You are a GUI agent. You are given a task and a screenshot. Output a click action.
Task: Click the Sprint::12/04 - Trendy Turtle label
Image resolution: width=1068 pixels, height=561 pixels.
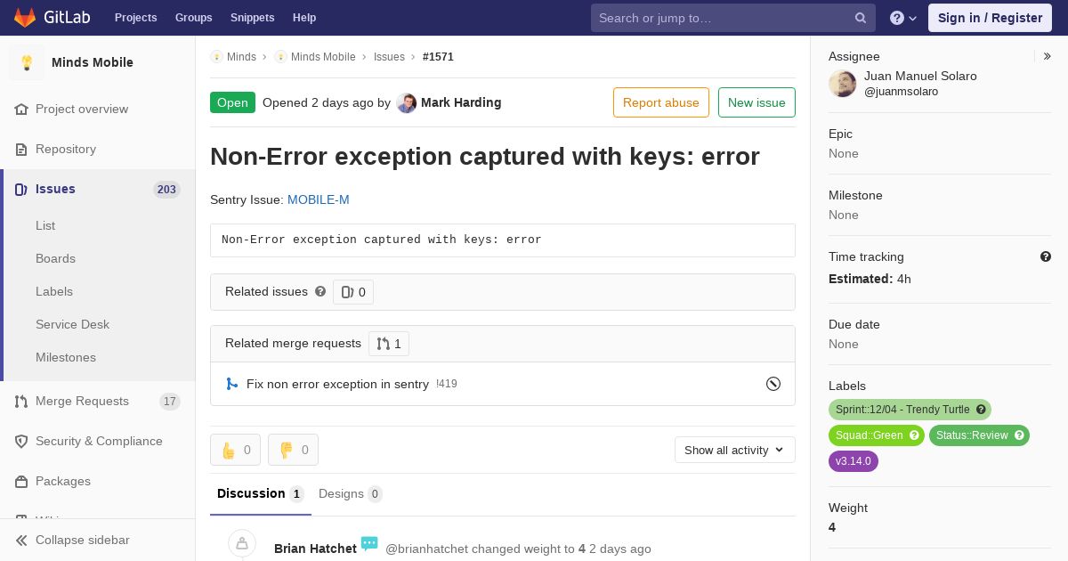click(910, 410)
